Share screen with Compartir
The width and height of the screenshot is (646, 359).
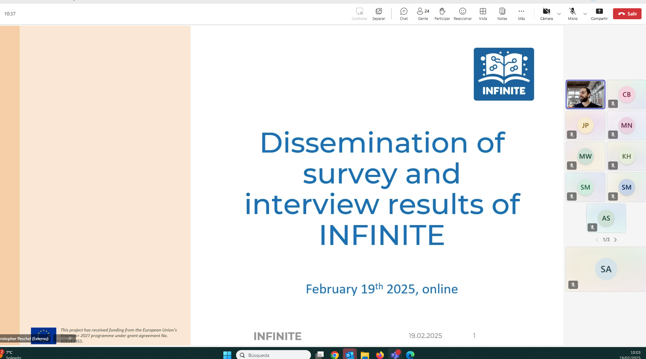click(x=599, y=14)
